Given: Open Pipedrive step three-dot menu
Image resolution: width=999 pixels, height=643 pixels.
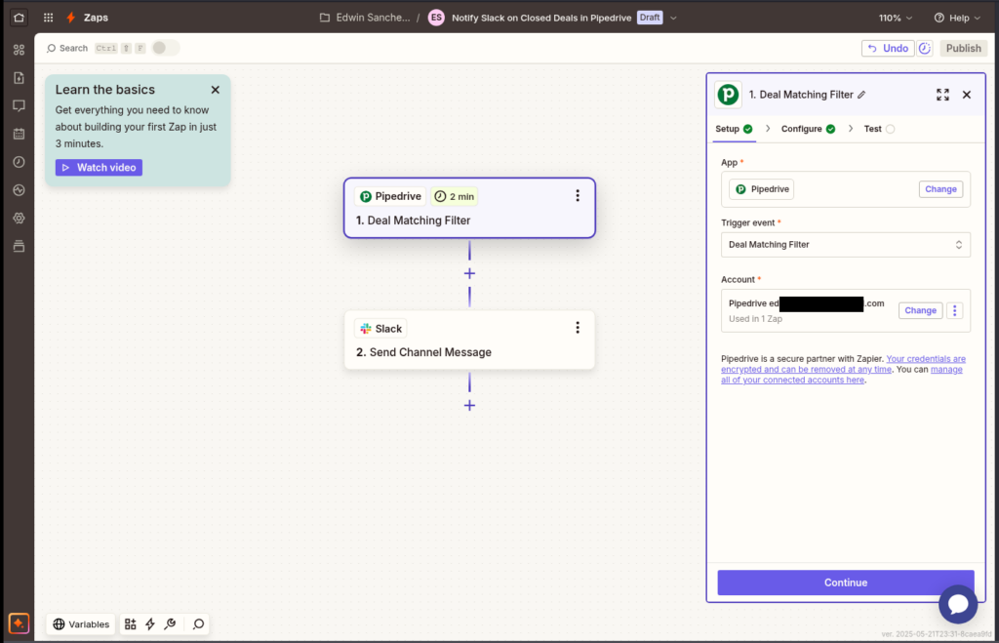Looking at the screenshot, I should pyautogui.click(x=578, y=196).
